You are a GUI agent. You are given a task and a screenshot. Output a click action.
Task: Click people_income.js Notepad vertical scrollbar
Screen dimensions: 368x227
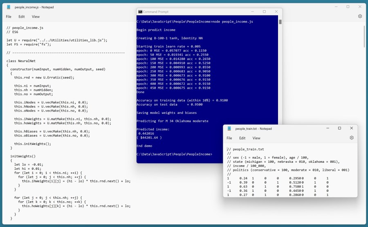pyautogui.click(x=364, y=36)
